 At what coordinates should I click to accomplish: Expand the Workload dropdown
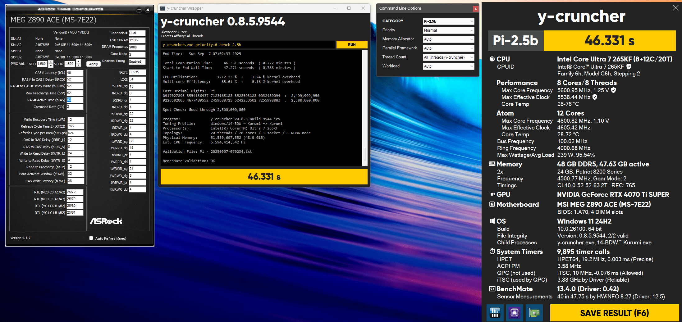(x=448, y=66)
